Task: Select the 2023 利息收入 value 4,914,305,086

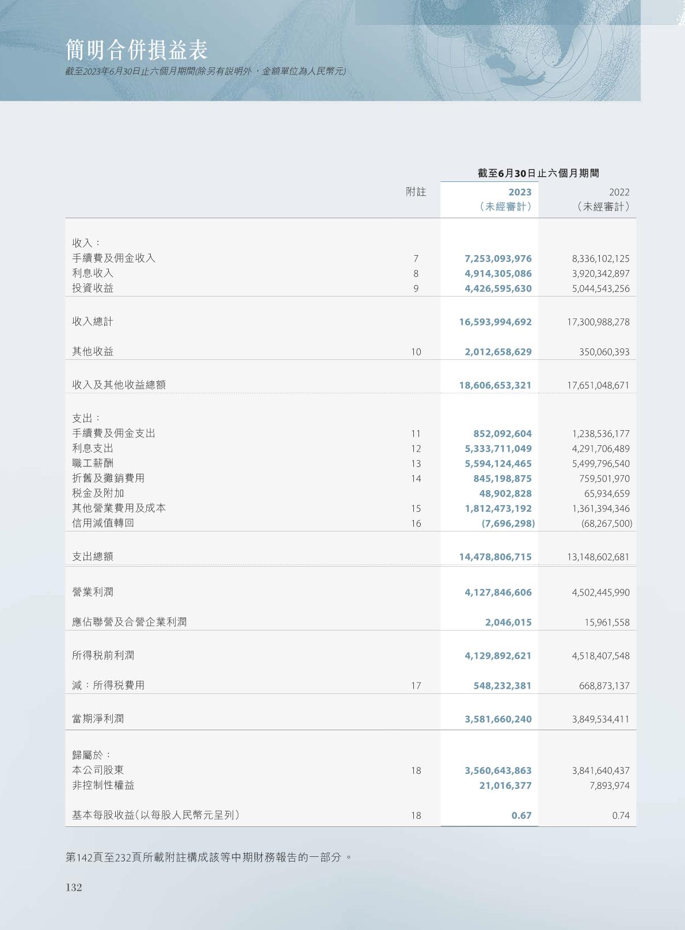Action: 498,274
